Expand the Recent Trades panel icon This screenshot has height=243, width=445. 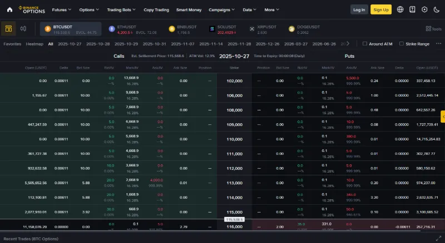point(438,239)
